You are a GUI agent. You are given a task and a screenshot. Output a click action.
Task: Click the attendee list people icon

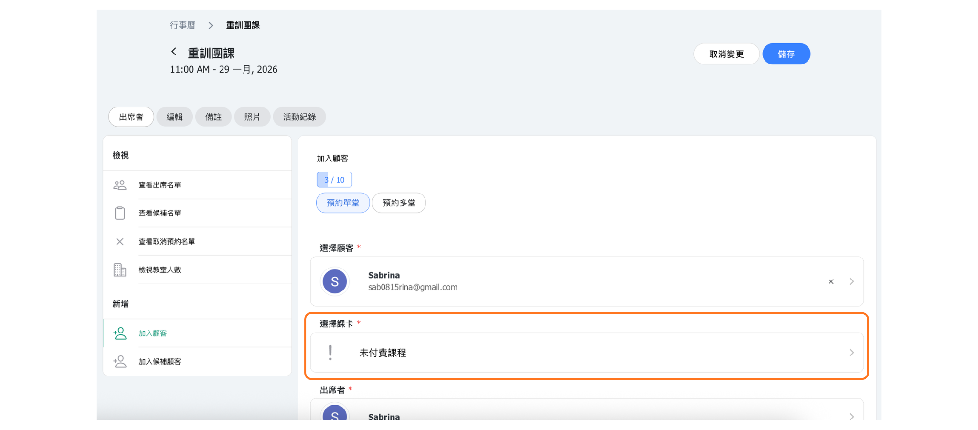click(120, 185)
